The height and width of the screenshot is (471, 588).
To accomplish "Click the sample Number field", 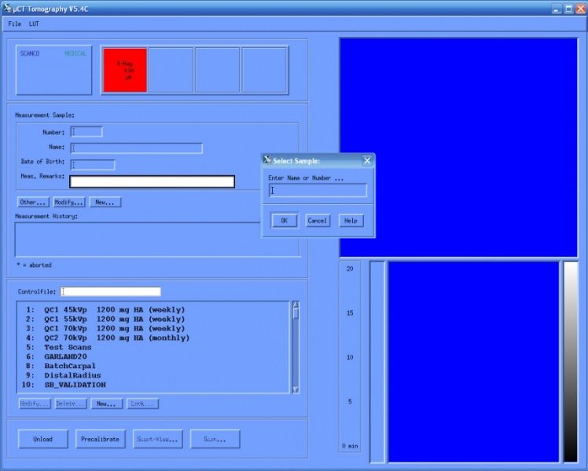I will point(86,132).
